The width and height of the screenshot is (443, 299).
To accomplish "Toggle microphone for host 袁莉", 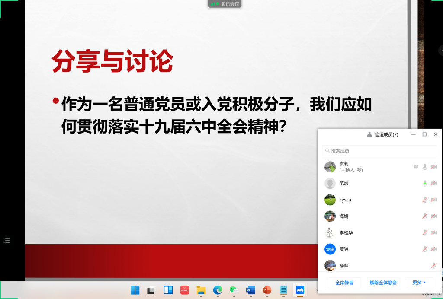I will point(425,167).
